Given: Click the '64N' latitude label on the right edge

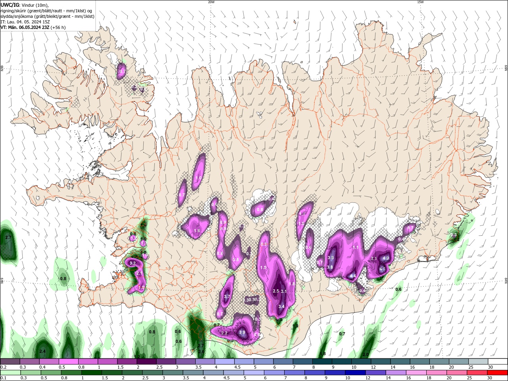Looking at the screenshot, I should tap(506, 280).
